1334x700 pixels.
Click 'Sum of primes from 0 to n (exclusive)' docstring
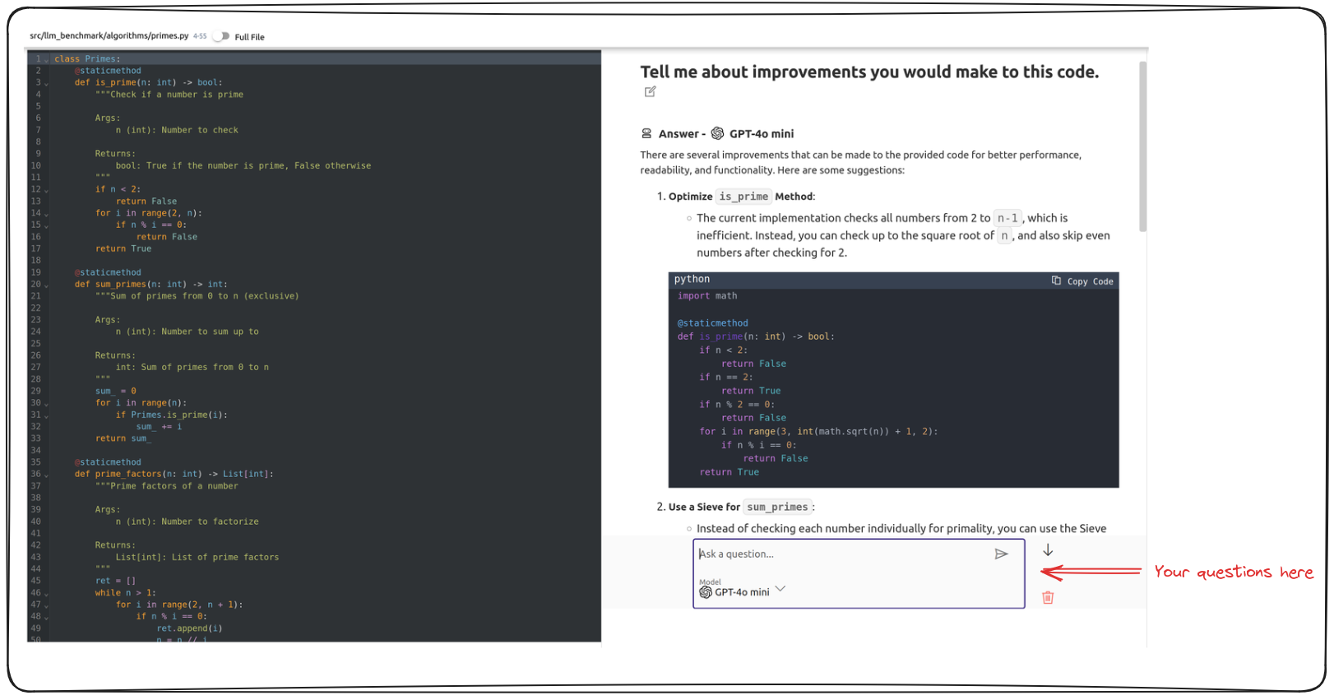point(197,296)
